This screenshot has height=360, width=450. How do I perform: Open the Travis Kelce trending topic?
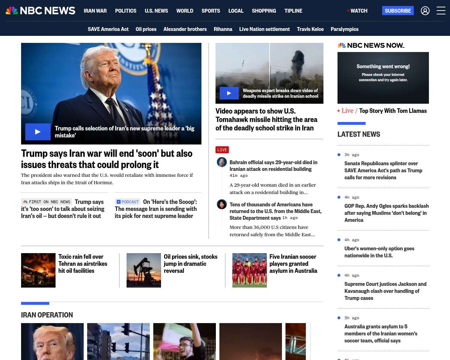(x=310, y=29)
